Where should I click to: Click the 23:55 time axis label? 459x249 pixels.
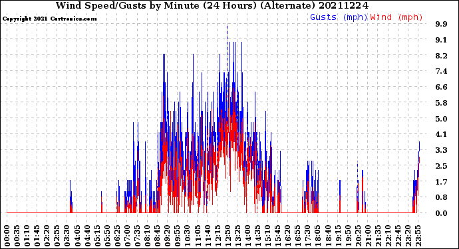(x=418, y=236)
